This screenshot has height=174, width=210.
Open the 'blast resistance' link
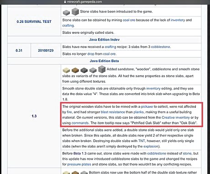(113, 112)
